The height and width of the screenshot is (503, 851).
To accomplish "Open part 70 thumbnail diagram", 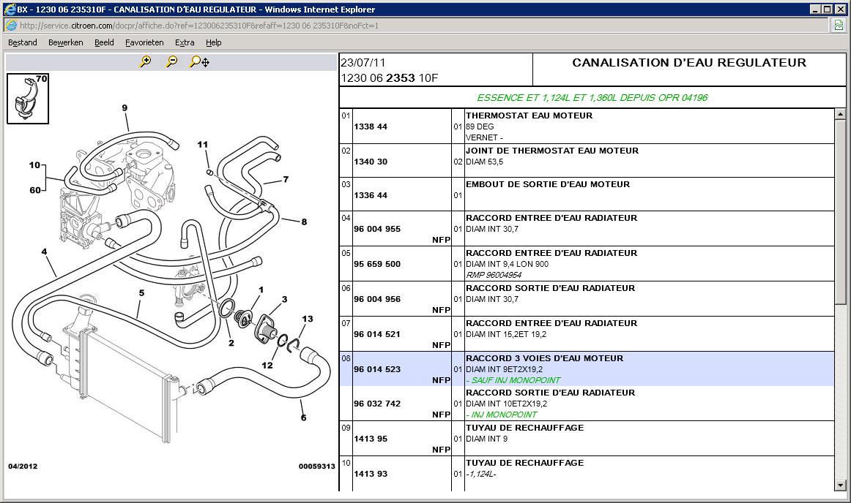I will (28, 98).
